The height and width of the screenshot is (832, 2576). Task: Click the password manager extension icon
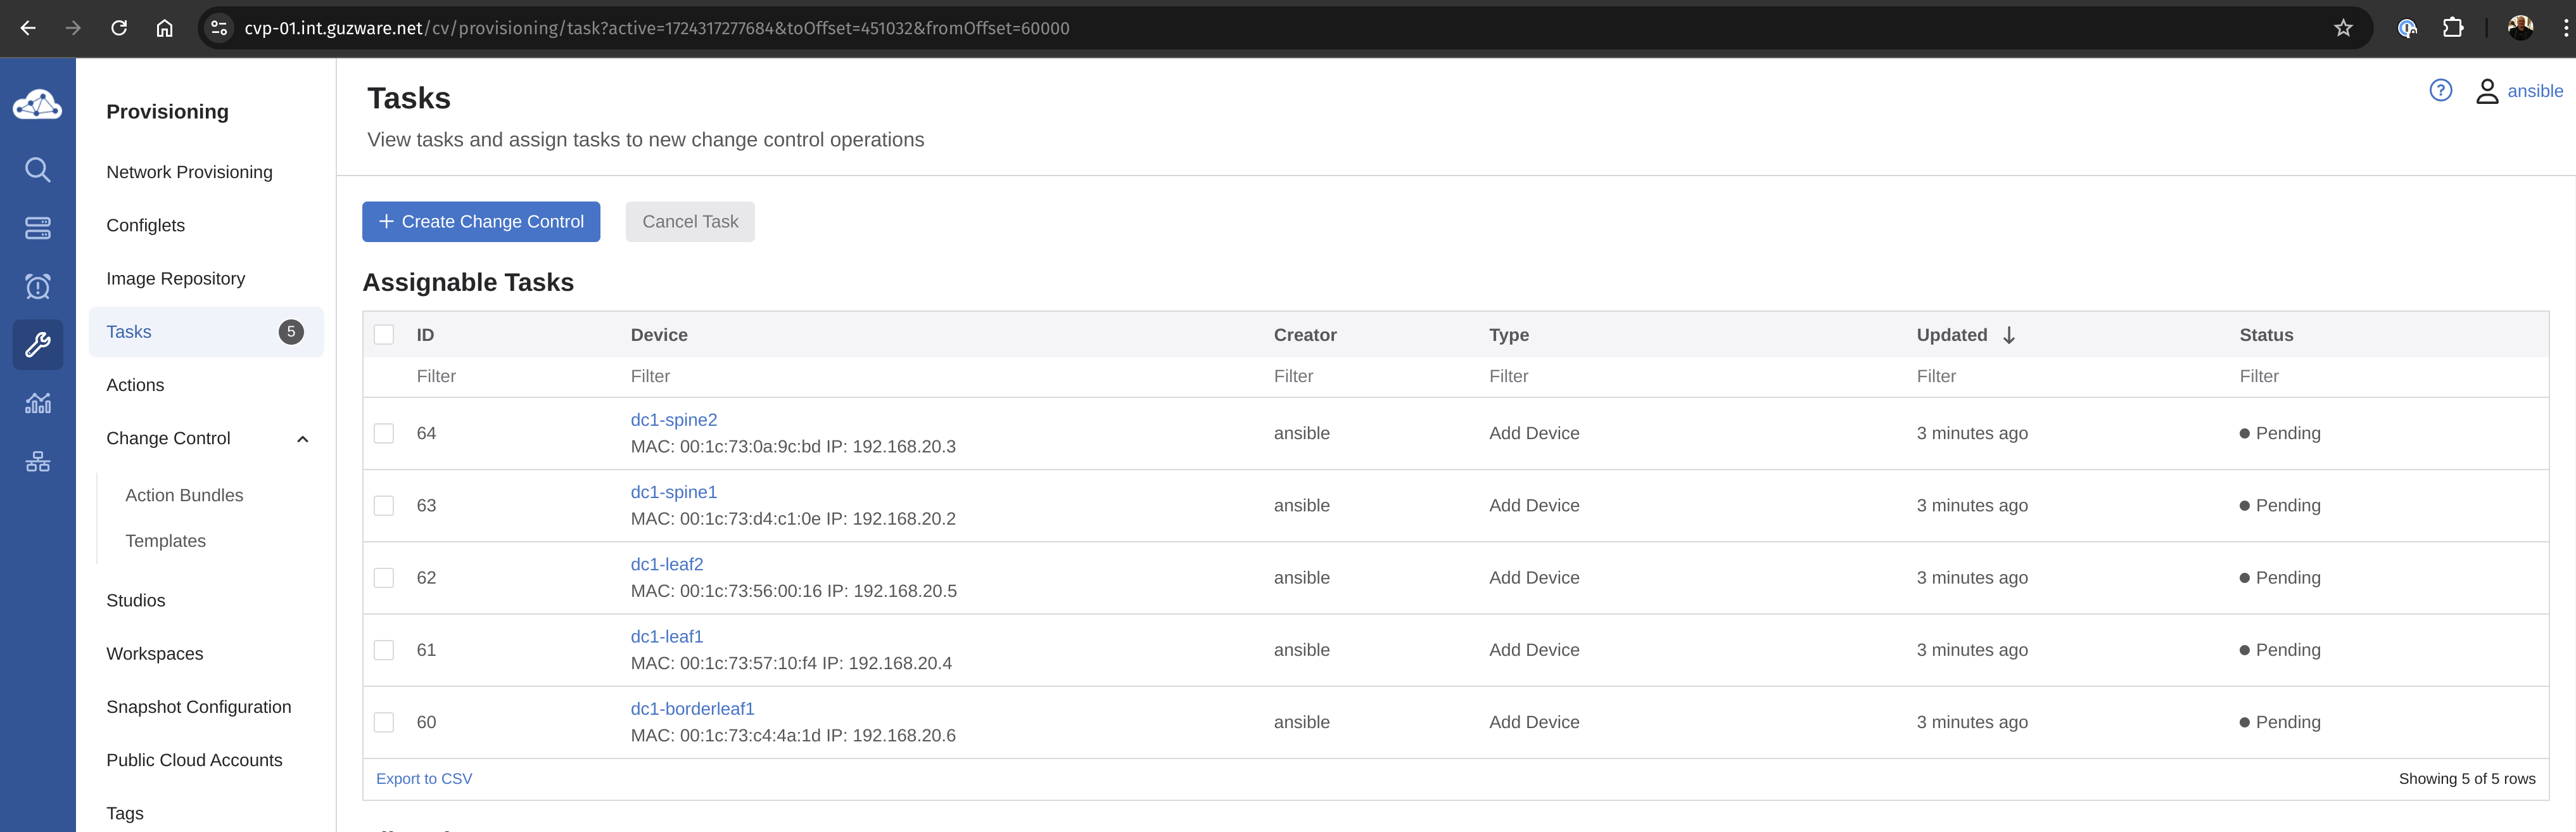tap(2407, 28)
